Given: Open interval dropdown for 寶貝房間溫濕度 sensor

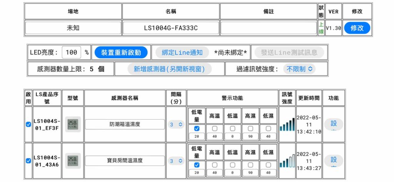Looking at the screenshot, I should pyautogui.click(x=177, y=161).
